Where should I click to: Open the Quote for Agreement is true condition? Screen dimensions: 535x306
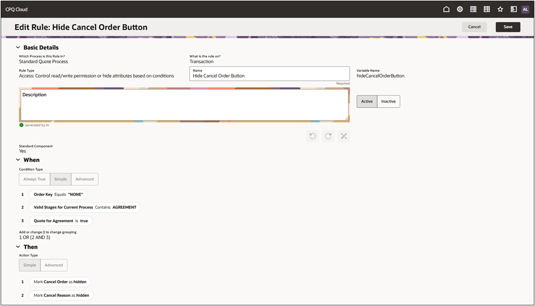pyautogui.click(x=61, y=221)
